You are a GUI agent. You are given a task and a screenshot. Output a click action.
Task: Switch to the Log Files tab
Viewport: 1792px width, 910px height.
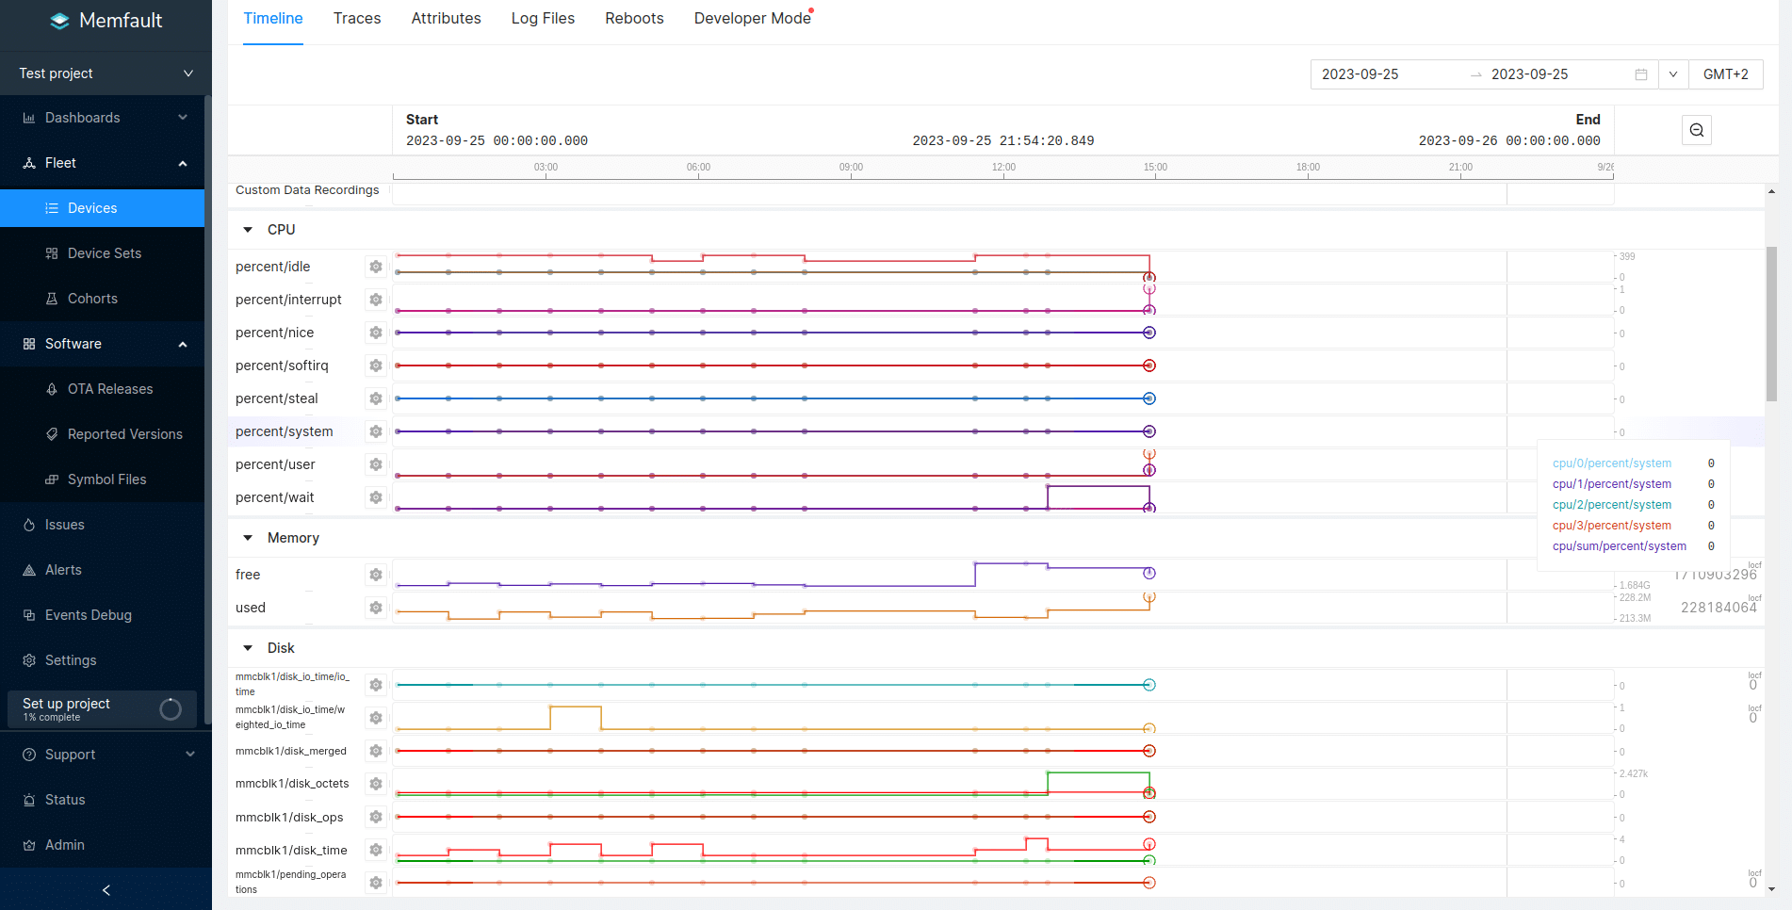[x=543, y=19]
